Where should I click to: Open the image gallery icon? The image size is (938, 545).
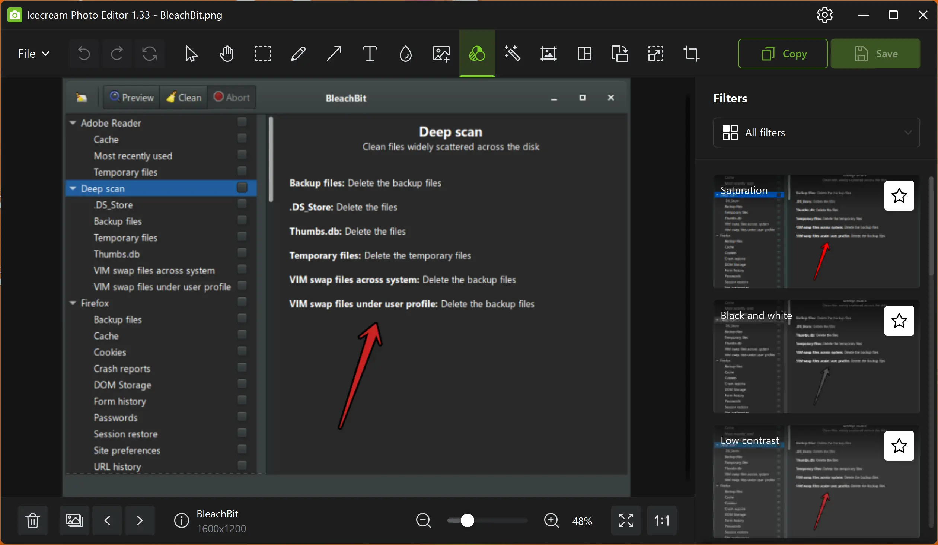(x=74, y=520)
